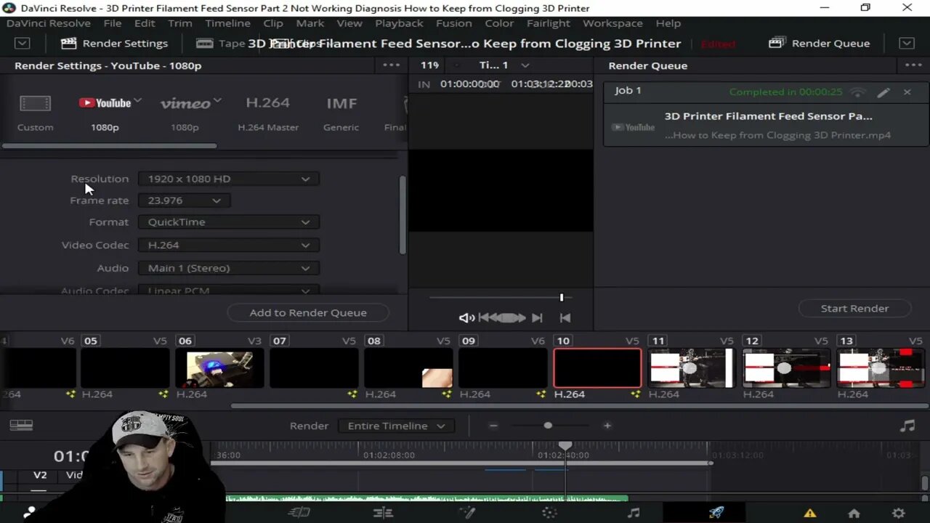Open the Timeline menu

(x=227, y=23)
